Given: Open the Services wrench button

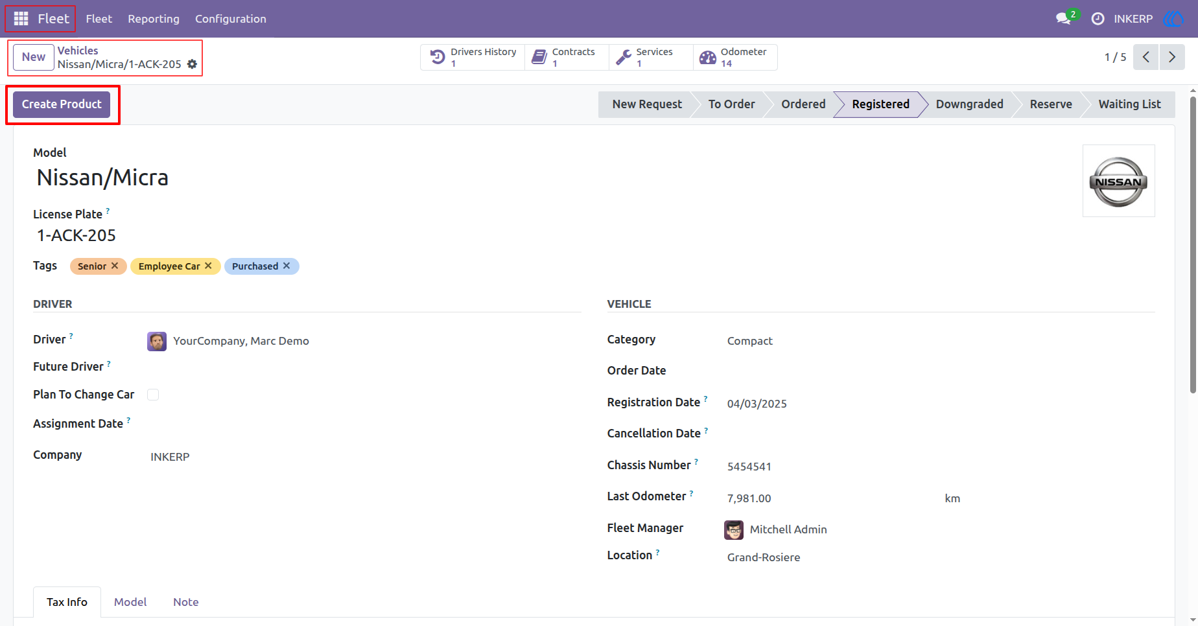Looking at the screenshot, I should (651, 57).
